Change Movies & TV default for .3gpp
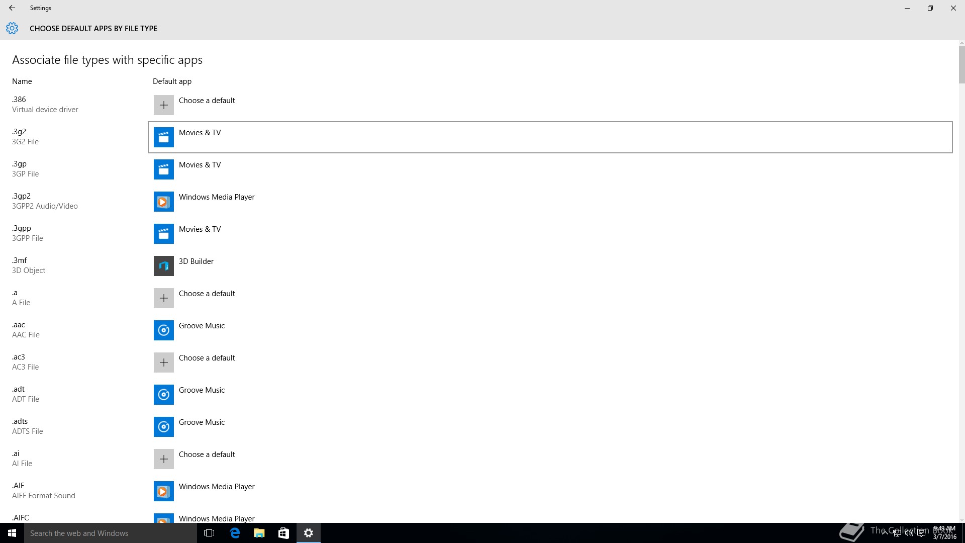The height and width of the screenshot is (543, 965). [x=200, y=229]
